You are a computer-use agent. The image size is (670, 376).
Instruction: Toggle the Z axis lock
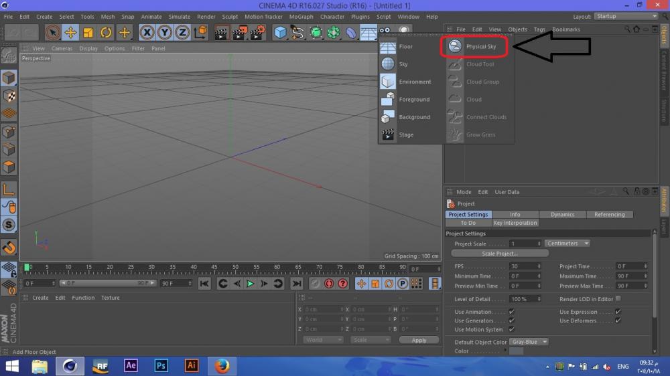(182, 32)
